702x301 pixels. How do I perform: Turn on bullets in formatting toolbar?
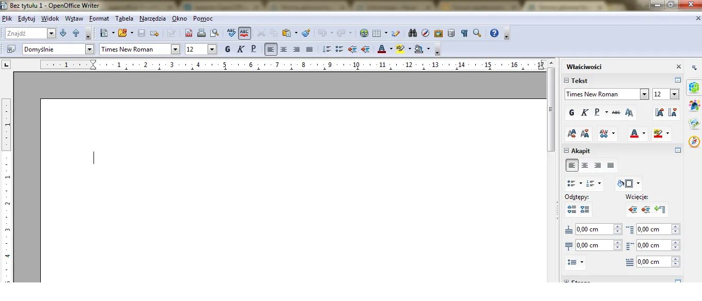click(339, 49)
